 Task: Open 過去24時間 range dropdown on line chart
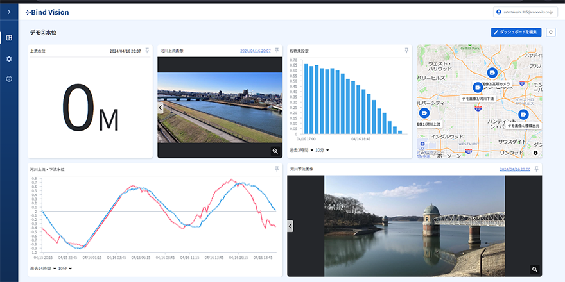[43, 269]
